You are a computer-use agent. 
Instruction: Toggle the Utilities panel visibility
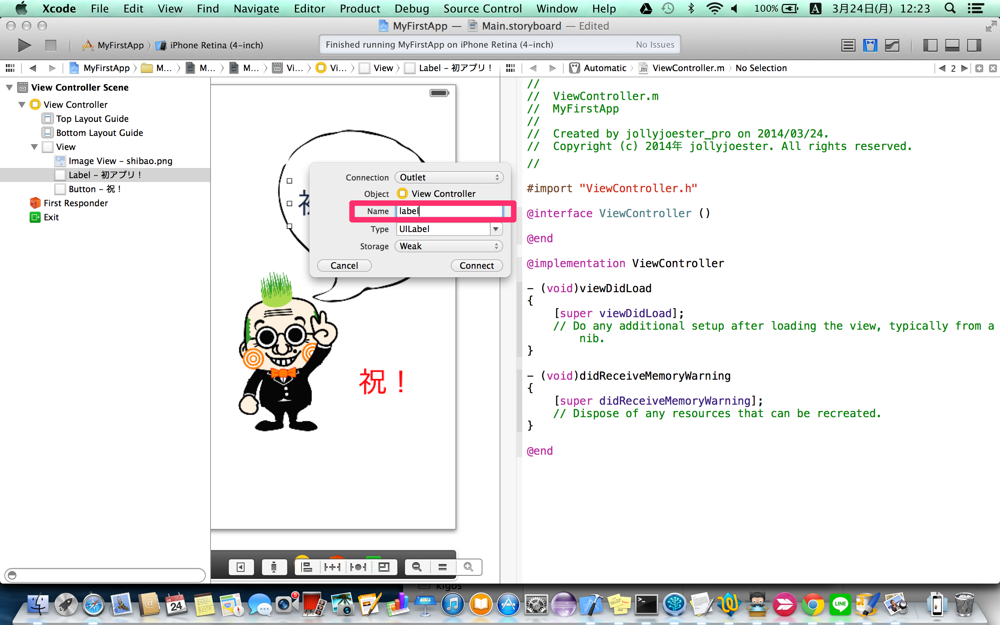pyautogui.click(x=974, y=45)
